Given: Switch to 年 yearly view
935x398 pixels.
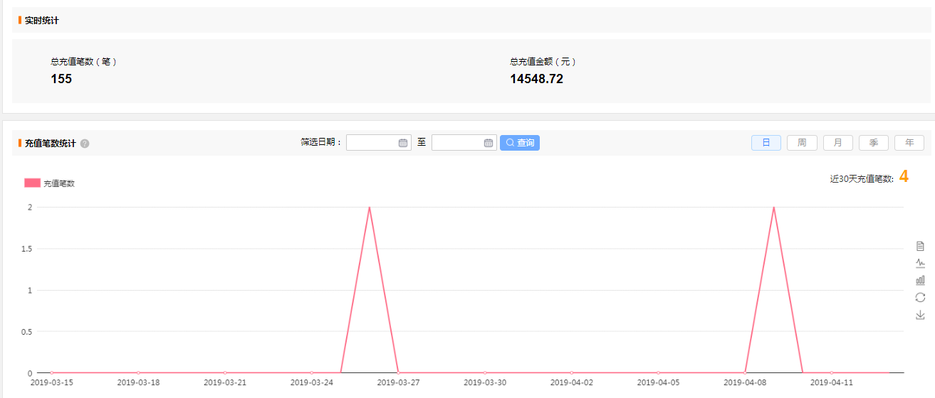Looking at the screenshot, I should 909,143.
